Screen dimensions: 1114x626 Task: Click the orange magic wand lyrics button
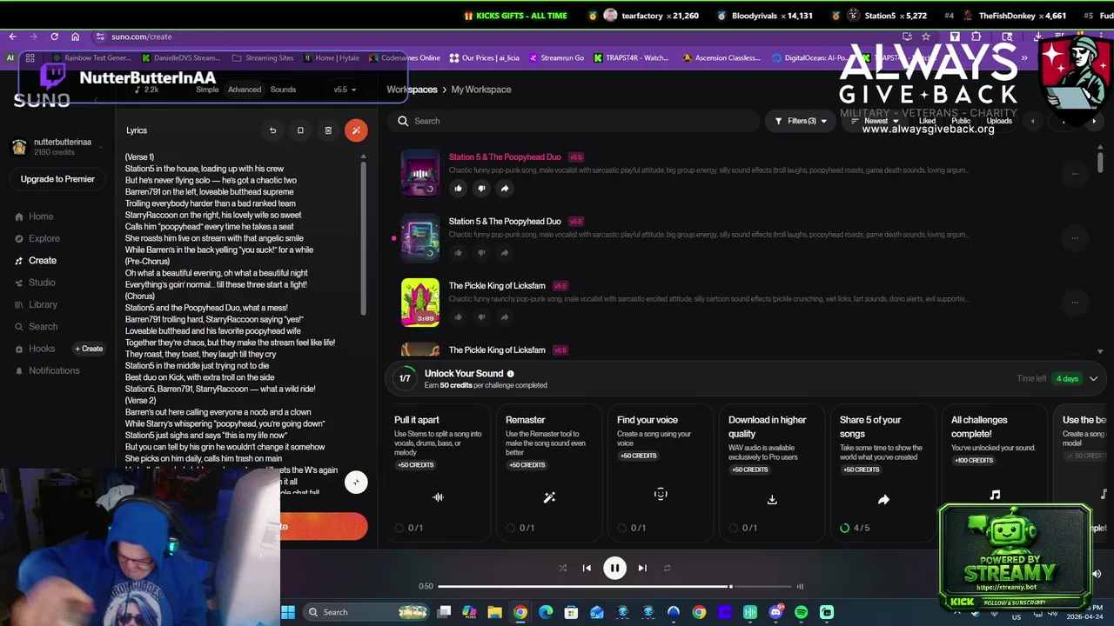tap(356, 130)
